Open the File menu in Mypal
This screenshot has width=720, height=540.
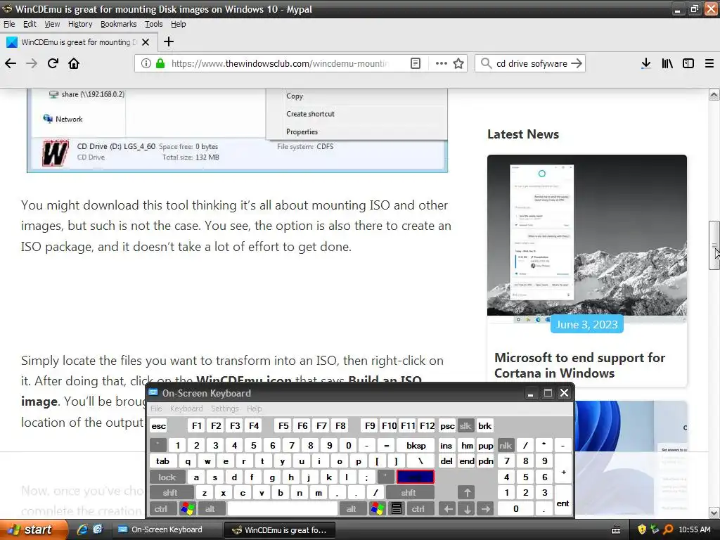coord(9,24)
